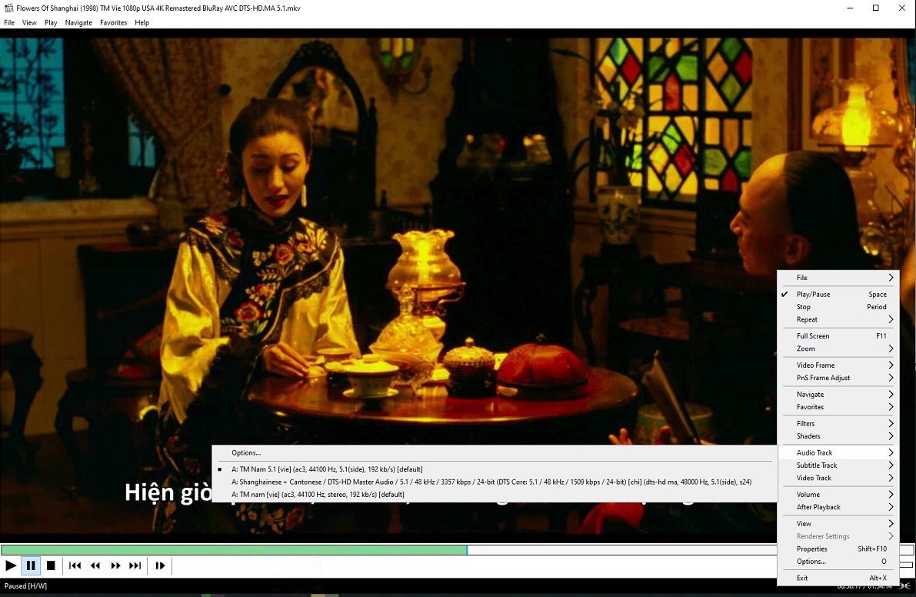Select TM Nam 5.1 [vie] audio track

(x=495, y=469)
